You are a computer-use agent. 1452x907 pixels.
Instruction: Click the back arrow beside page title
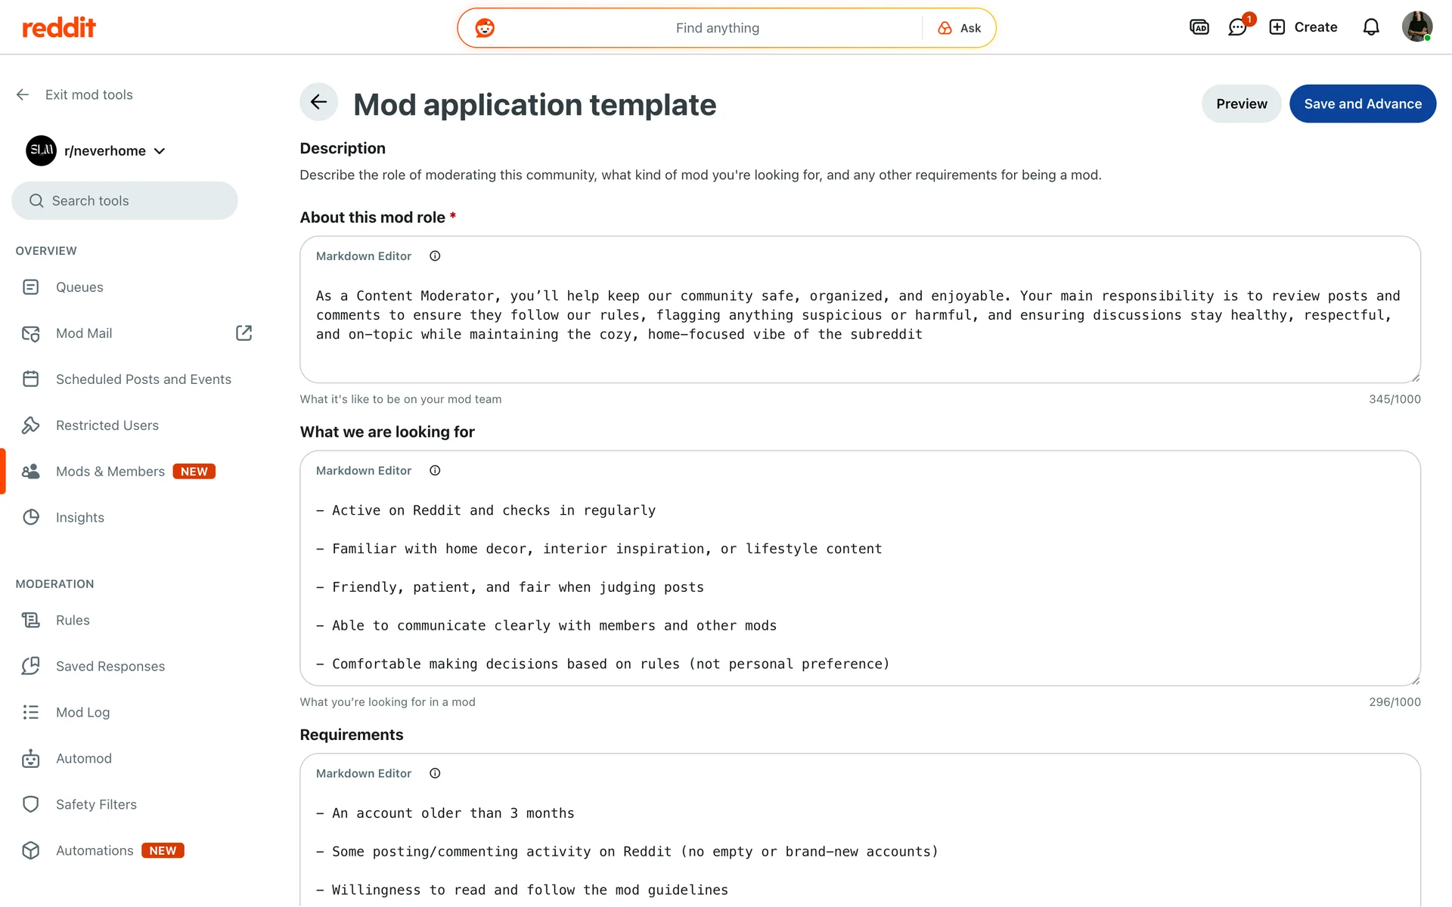(318, 102)
